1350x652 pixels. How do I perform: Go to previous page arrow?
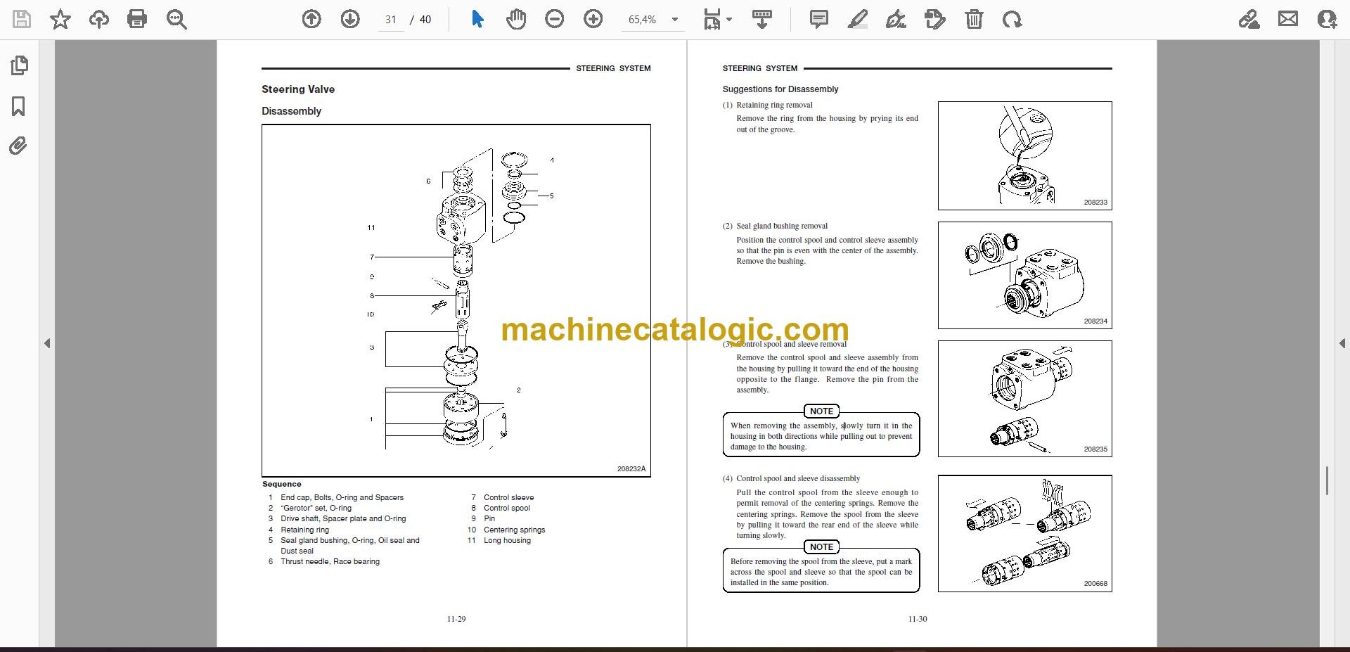(x=311, y=19)
